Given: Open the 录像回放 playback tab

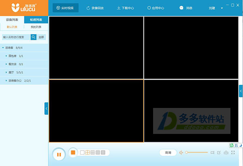Looking at the screenshot, I should 95,8.
